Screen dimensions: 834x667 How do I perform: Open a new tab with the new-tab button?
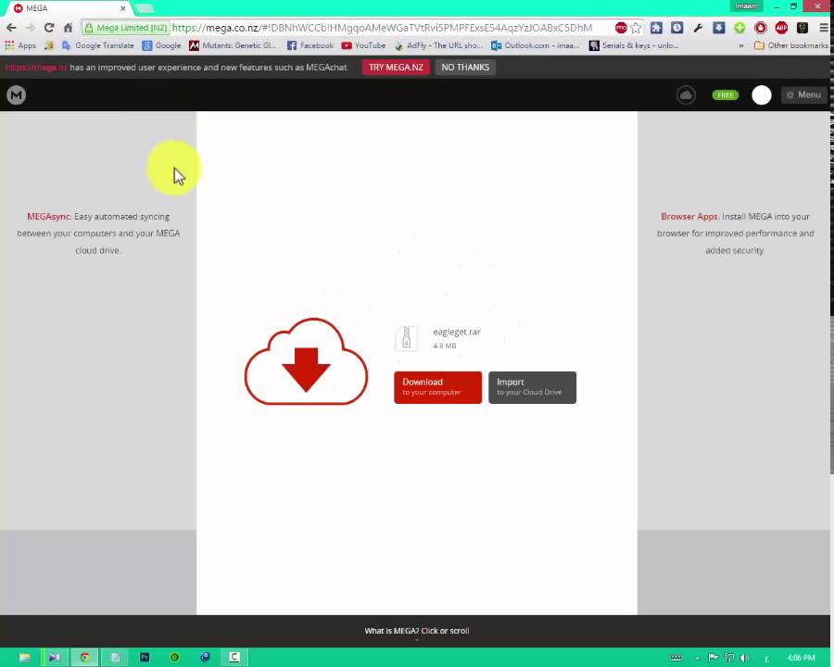145,8
